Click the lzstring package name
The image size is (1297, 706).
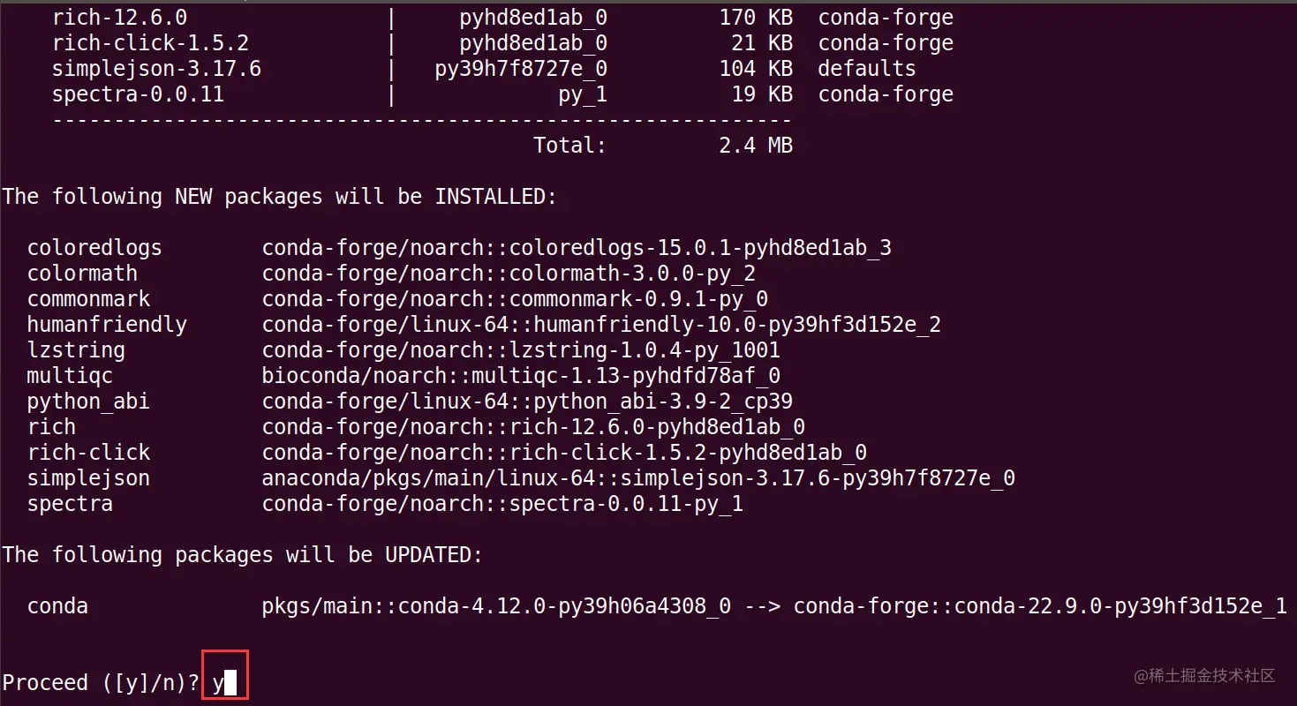76,349
